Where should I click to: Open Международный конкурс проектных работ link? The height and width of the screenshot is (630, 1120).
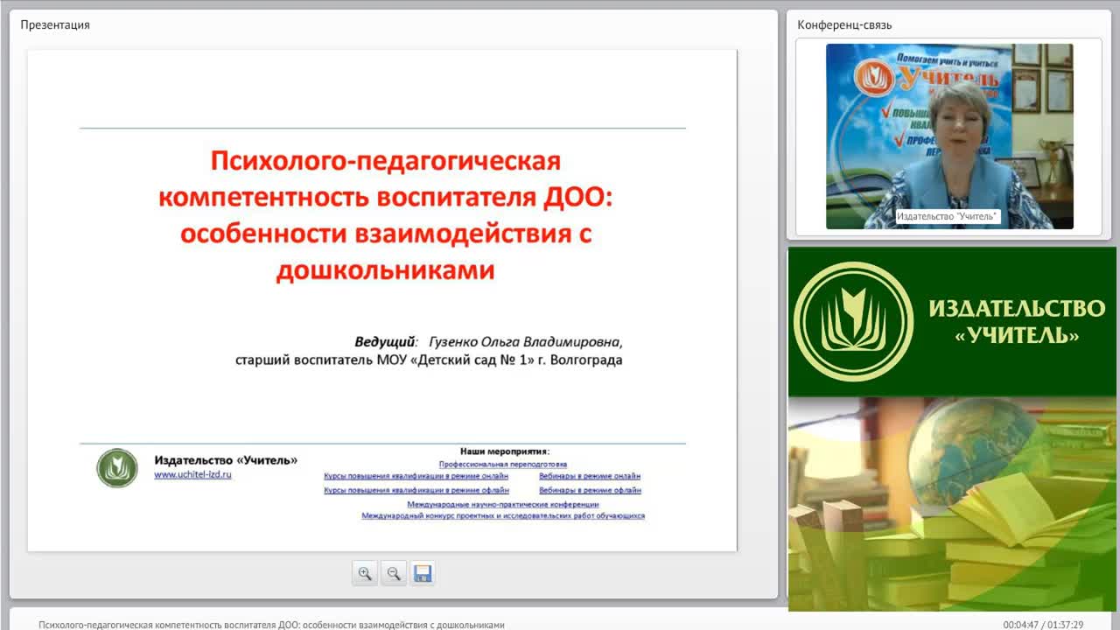point(503,516)
